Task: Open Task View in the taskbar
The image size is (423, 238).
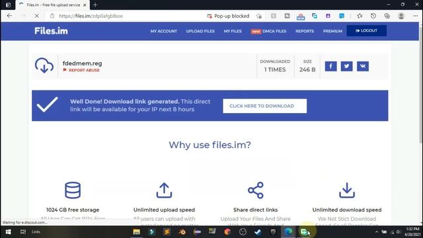Action: click(23, 232)
